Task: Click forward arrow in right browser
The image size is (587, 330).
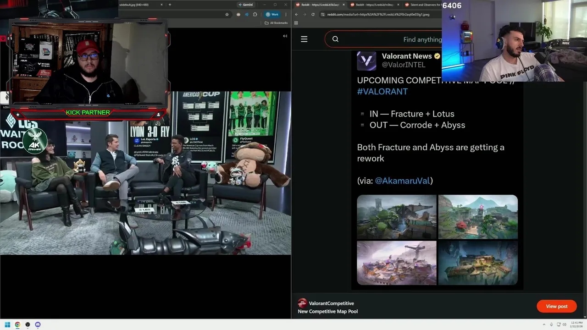Action: click(305, 14)
